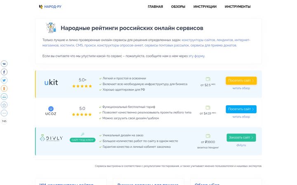Share via the Facebook sidebar icon

[x=4, y=72]
